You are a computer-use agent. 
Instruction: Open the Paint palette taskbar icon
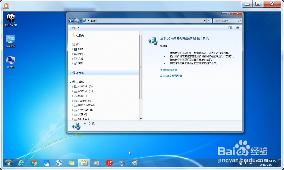[x=134, y=163]
